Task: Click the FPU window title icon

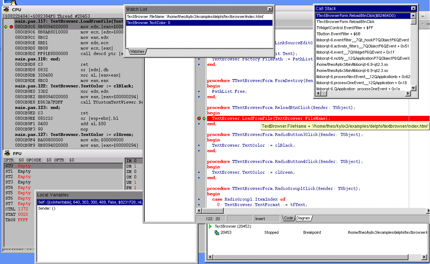Action: 6,153
